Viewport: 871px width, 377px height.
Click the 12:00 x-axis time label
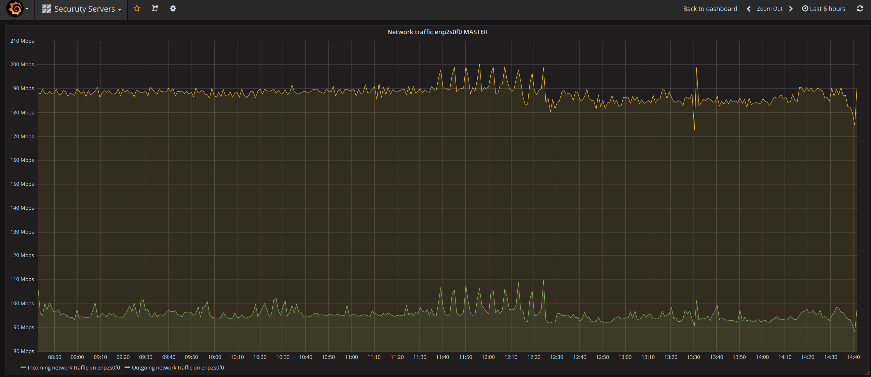[x=488, y=357]
